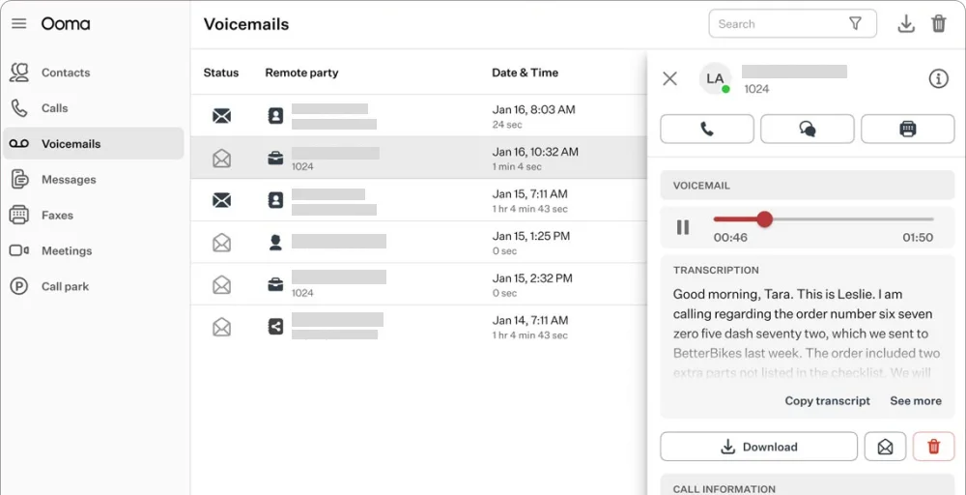Click the 1024 extension under contact name
This screenshot has height=495, width=966.
point(756,89)
